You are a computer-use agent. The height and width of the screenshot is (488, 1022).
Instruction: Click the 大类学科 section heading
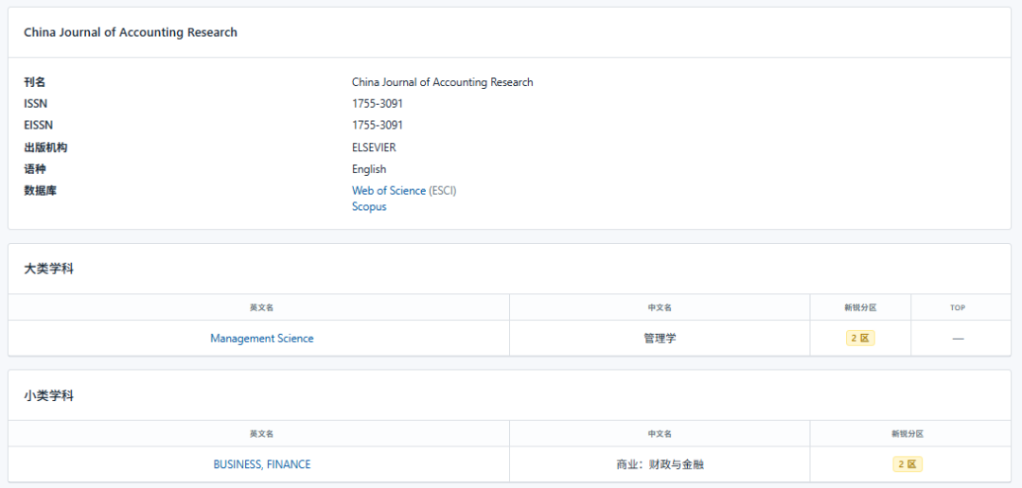(49, 270)
